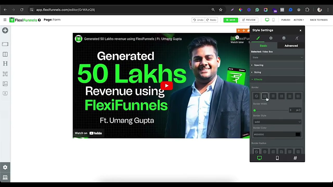The image size is (333, 187).
Task: Select no border option
Action: pos(257,96)
